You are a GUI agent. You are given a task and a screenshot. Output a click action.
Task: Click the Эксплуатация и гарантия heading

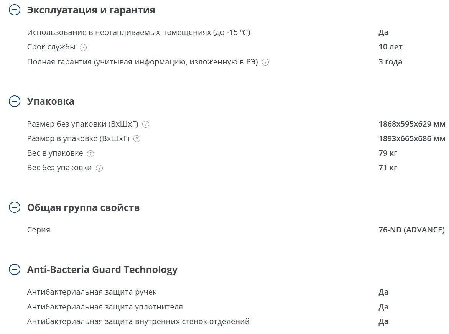point(91,10)
